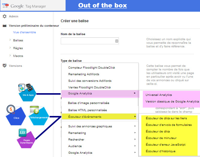The width and height of the screenshot is (200, 157).
Task: Click the Téléchargements hexagon graphic
Action: click(x=39, y=116)
